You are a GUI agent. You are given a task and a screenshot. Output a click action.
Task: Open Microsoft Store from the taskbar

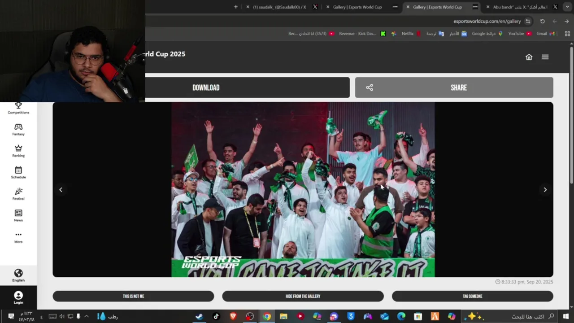click(418, 316)
